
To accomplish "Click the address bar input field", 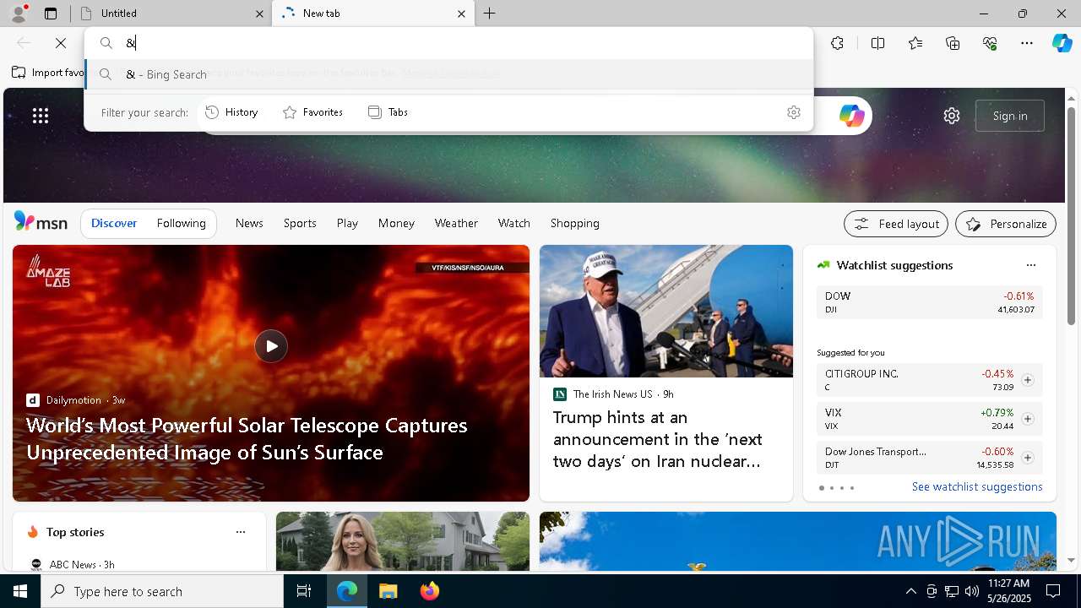I will click(448, 43).
